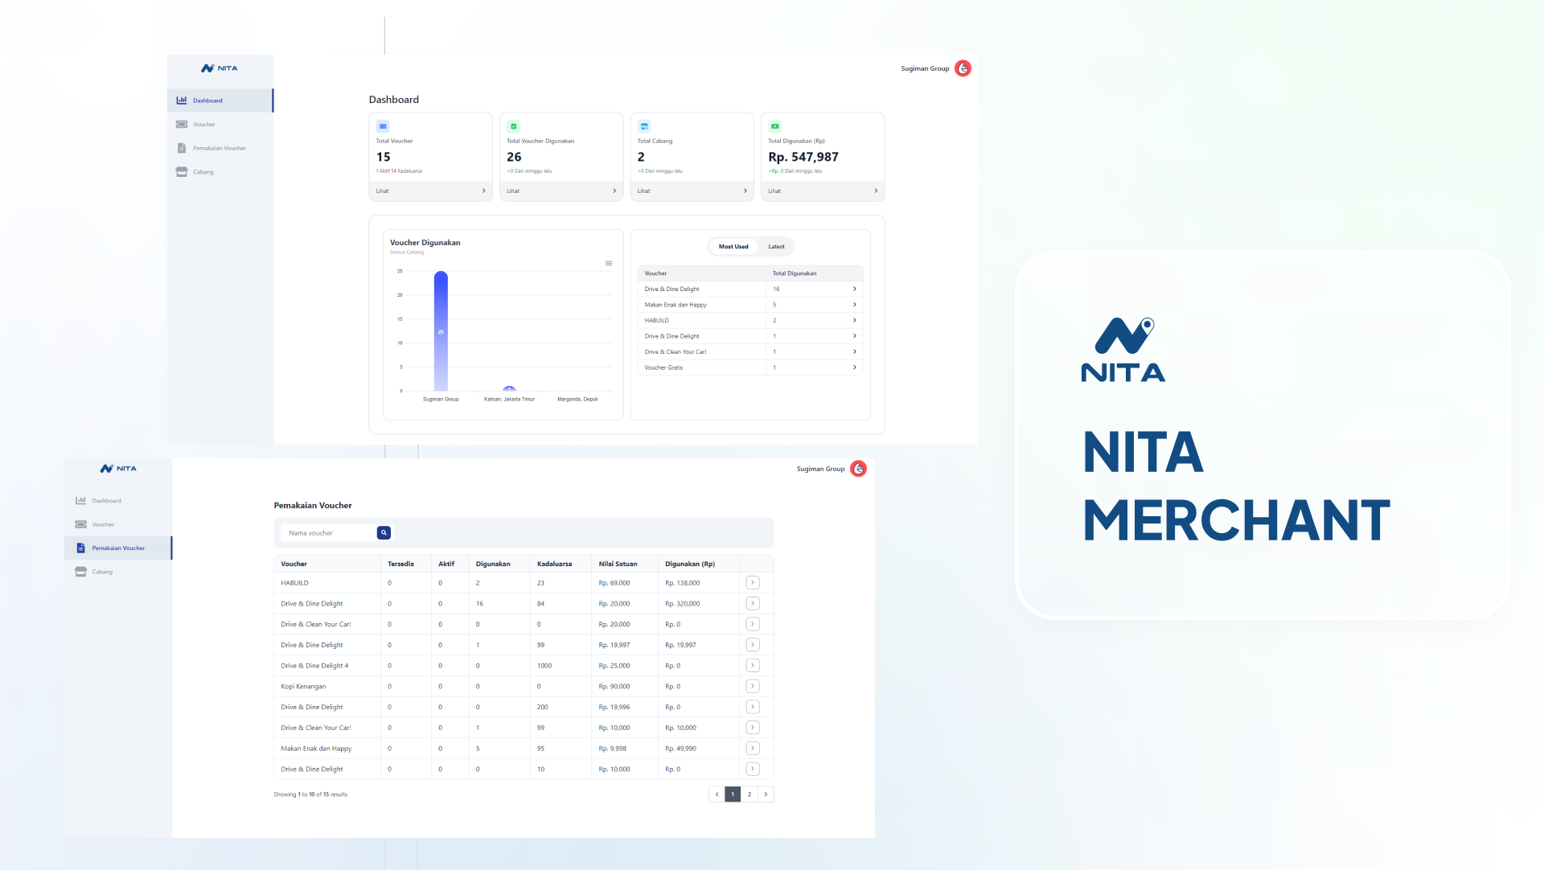The height and width of the screenshot is (870, 1544).
Task: Go to the next page with the pagination arrow
Action: (766, 794)
